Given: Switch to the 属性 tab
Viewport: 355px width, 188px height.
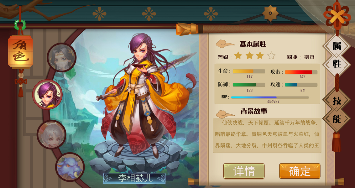Looking at the screenshot, I should [337, 55].
